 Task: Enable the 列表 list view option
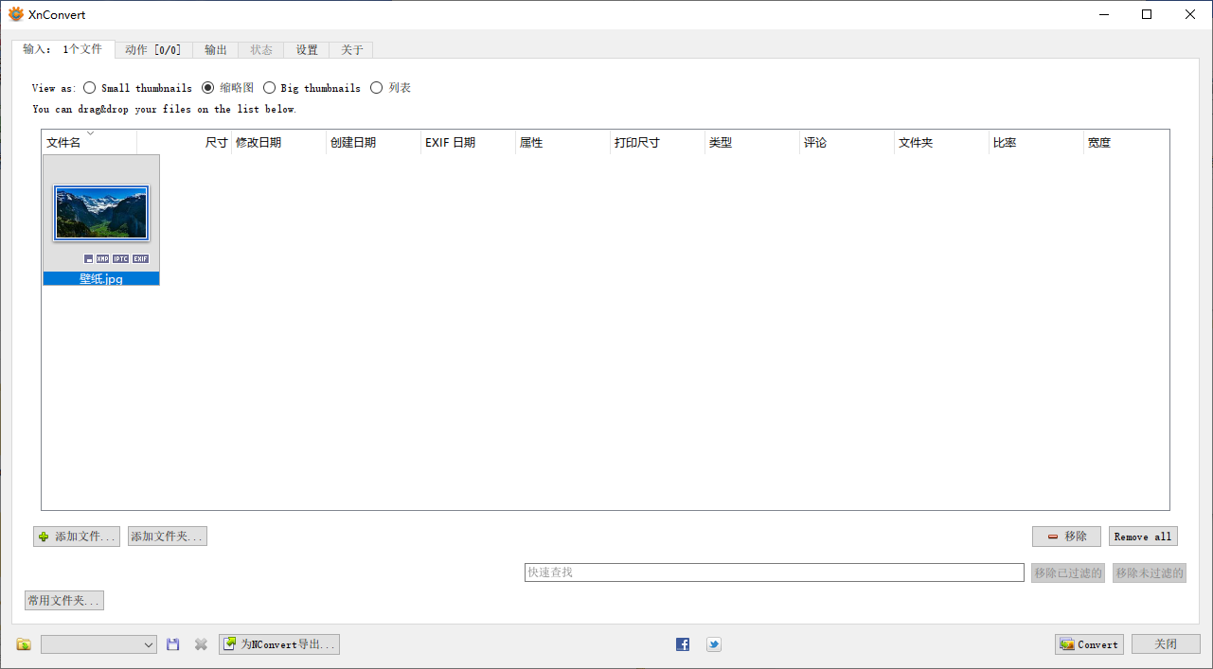coord(376,87)
